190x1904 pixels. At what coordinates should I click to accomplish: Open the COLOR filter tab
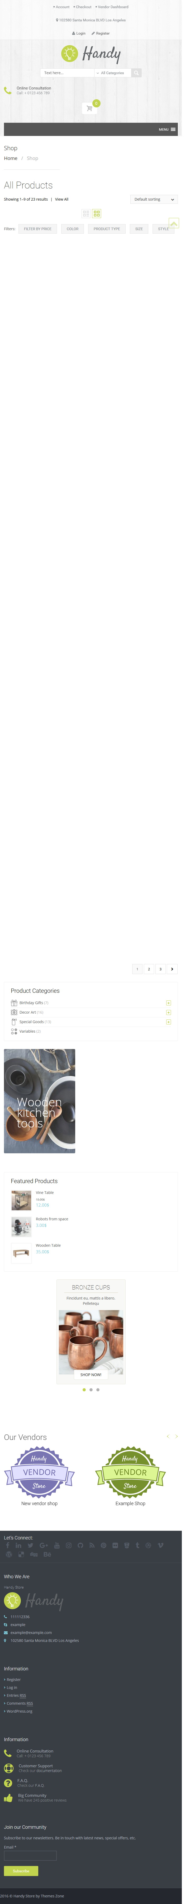(73, 229)
